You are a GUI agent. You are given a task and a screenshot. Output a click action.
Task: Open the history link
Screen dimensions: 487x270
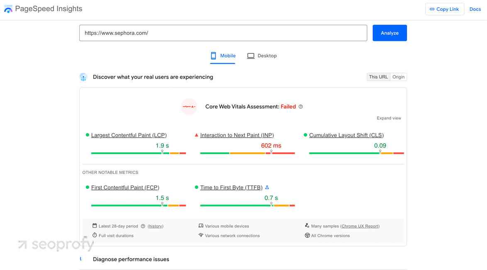click(x=156, y=226)
